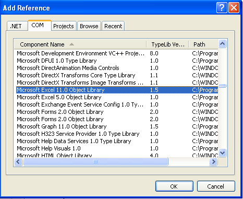Select Microsoft Help Visuals 1.0
The width and height of the screenshot is (243, 199).
(117, 148)
